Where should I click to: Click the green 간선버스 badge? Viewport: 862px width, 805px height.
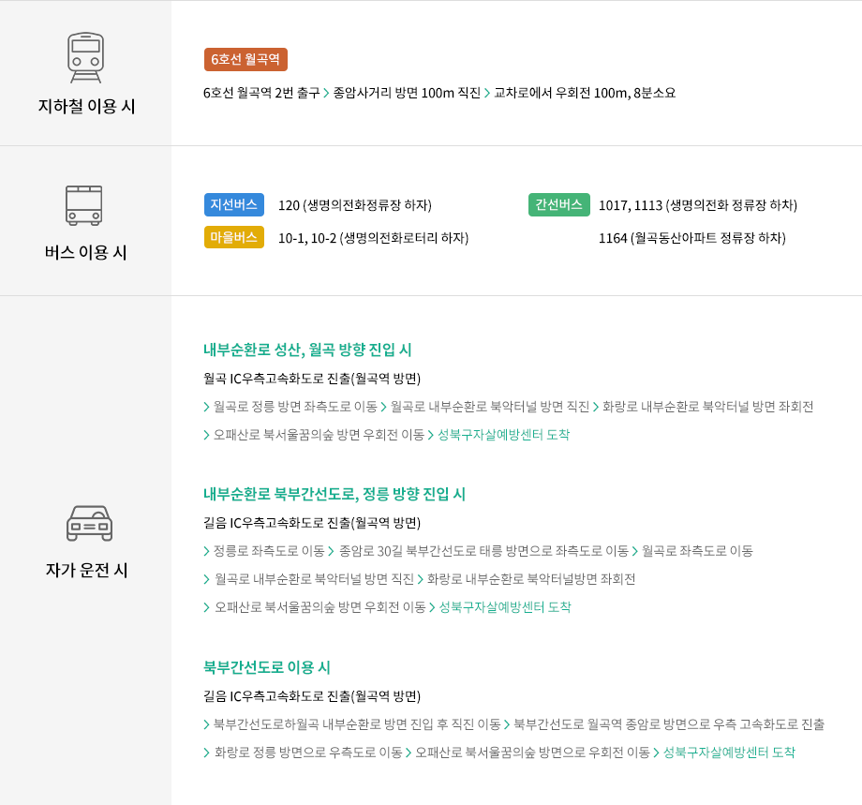559,204
